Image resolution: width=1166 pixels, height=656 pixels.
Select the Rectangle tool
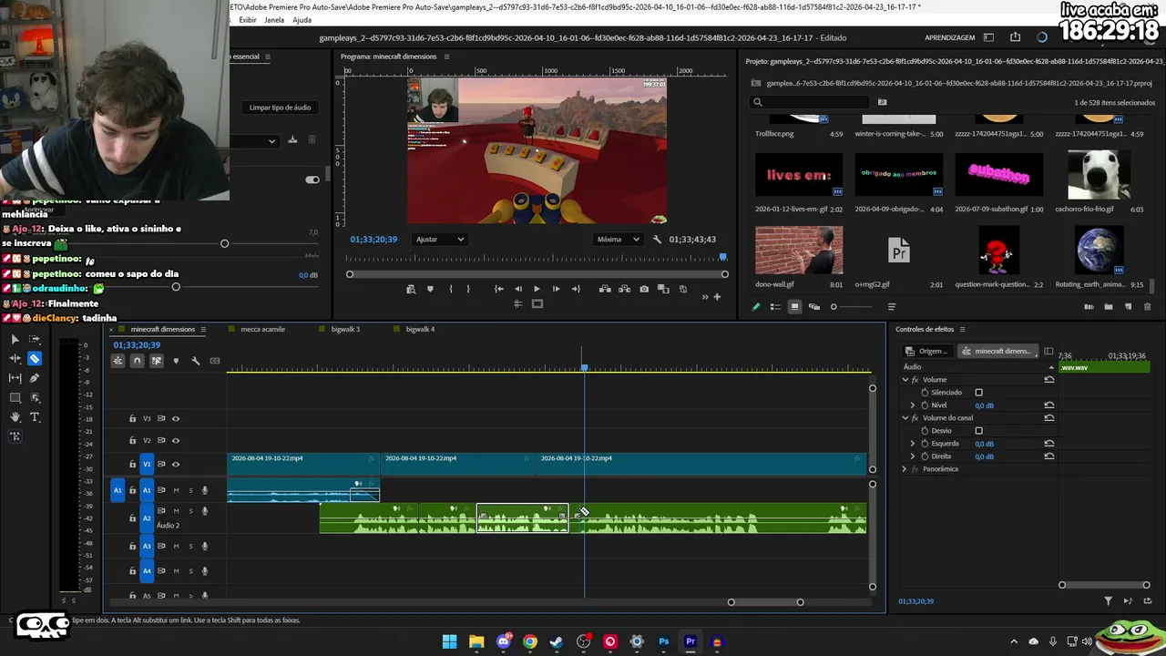click(x=15, y=397)
